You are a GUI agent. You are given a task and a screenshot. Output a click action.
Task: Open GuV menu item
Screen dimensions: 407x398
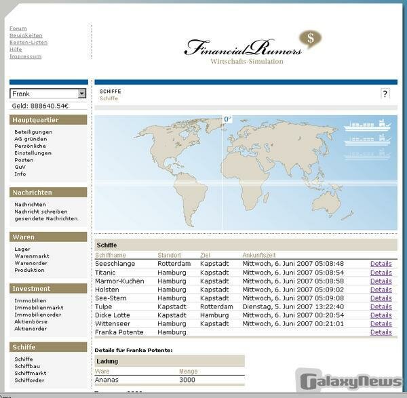[20, 167]
